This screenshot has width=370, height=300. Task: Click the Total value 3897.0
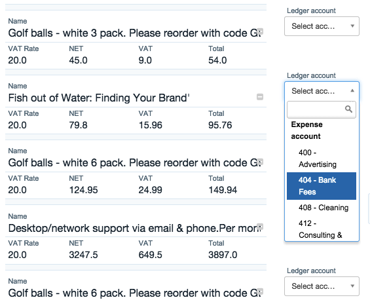tap(223, 255)
